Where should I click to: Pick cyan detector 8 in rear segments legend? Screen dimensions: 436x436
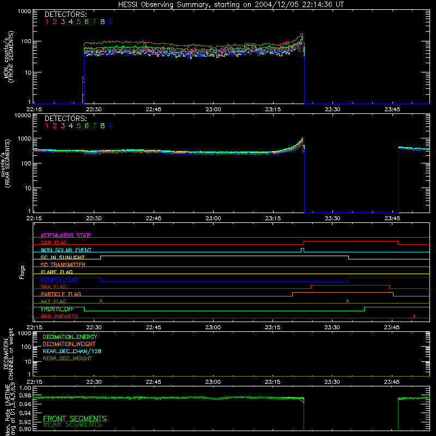click(102, 126)
